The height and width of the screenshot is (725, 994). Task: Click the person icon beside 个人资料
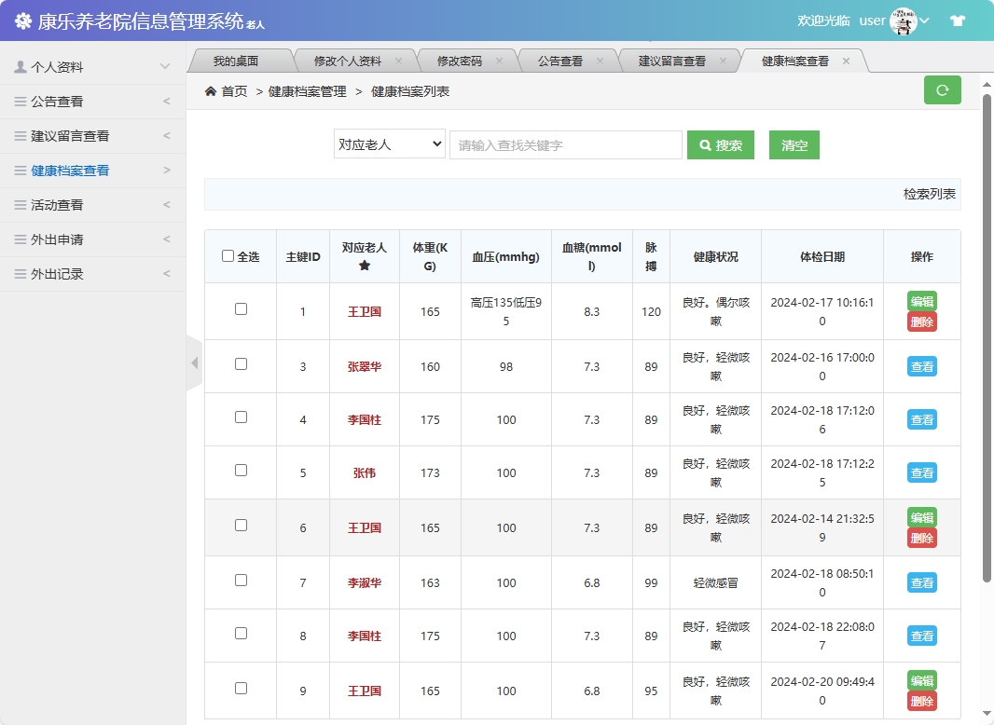pos(21,66)
